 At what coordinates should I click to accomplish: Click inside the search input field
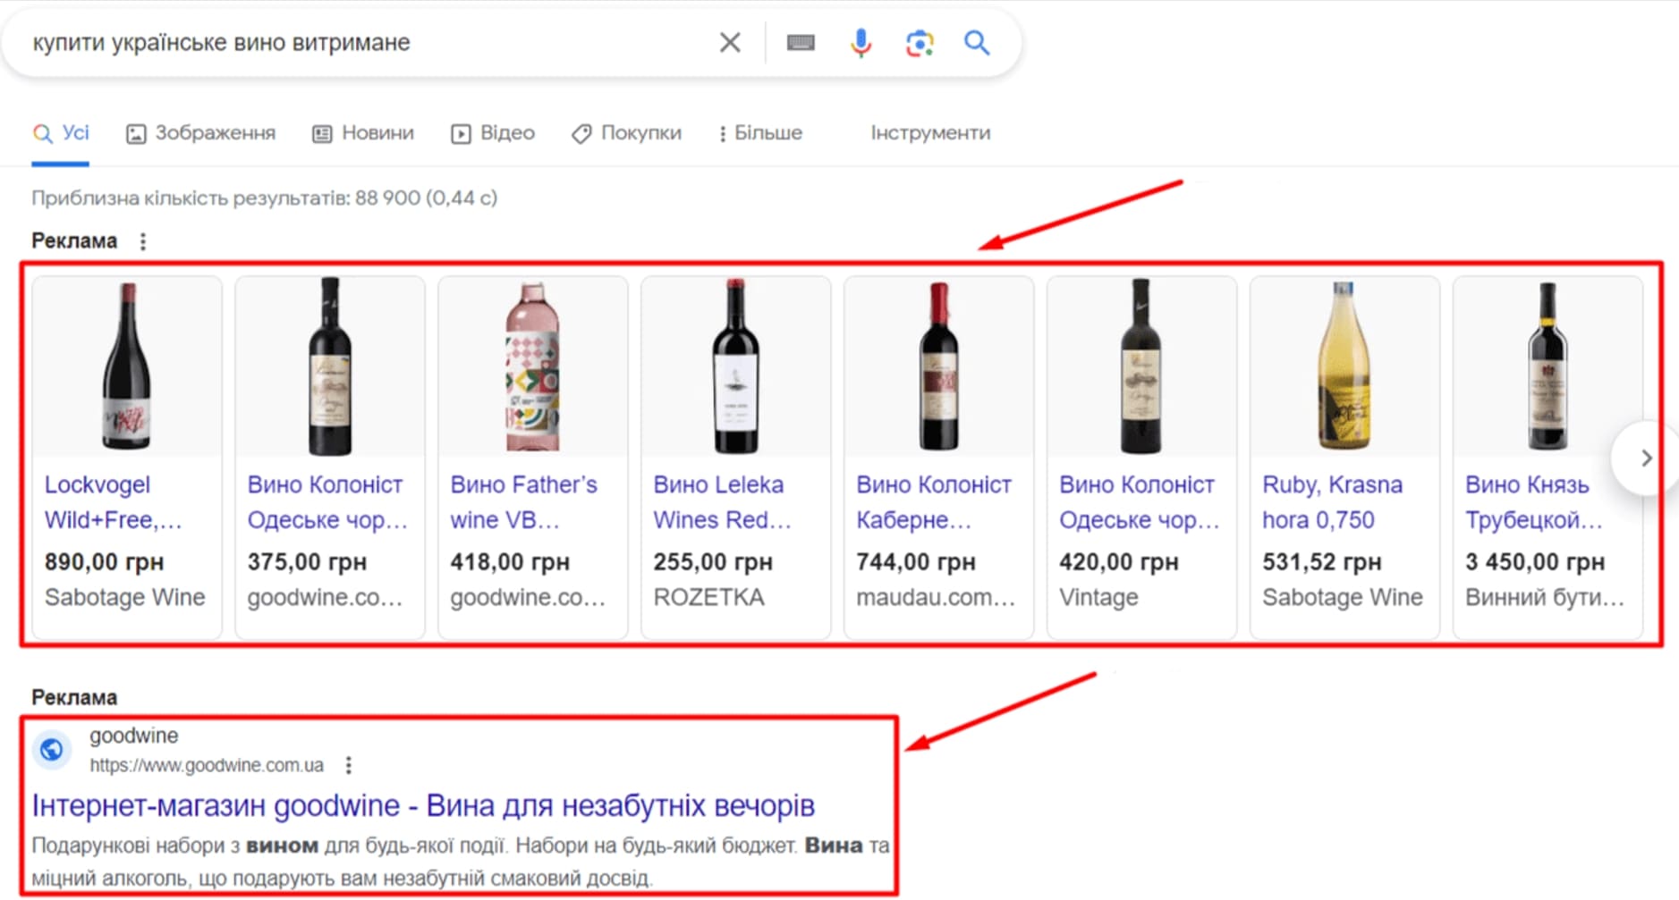[x=358, y=42]
